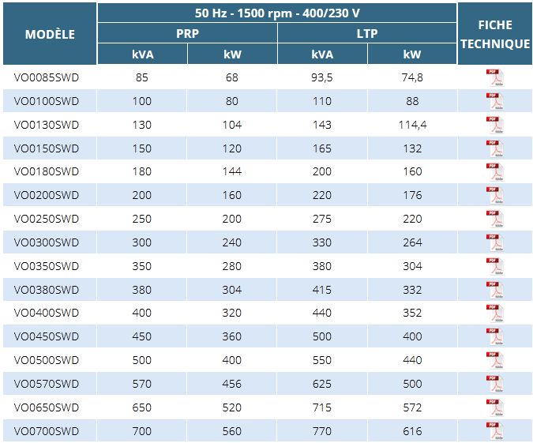
Task: Click the VO0380SWD PDF file icon
Action: coord(494,290)
